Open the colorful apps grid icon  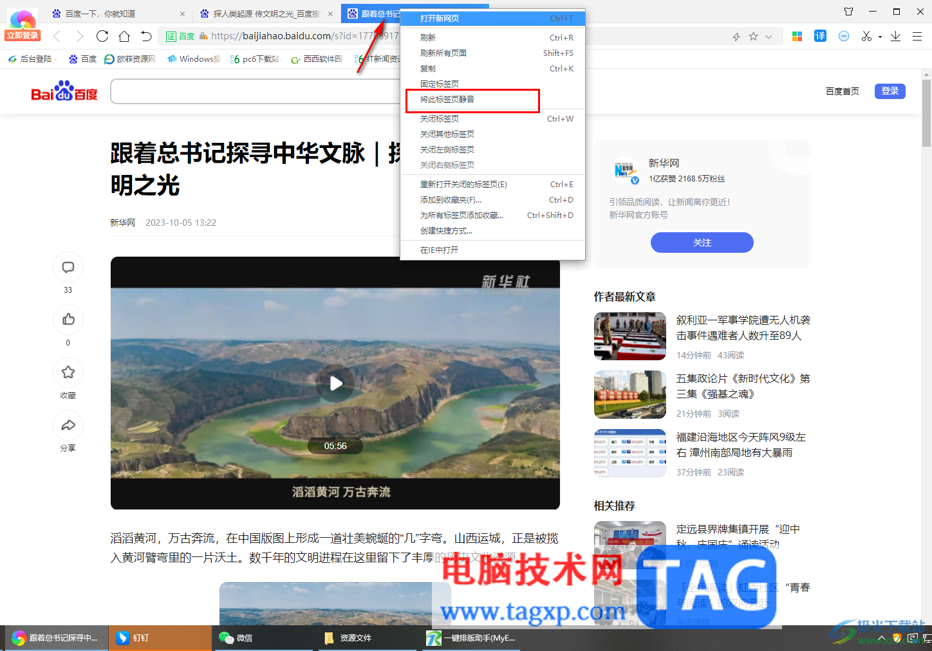[x=797, y=36]
